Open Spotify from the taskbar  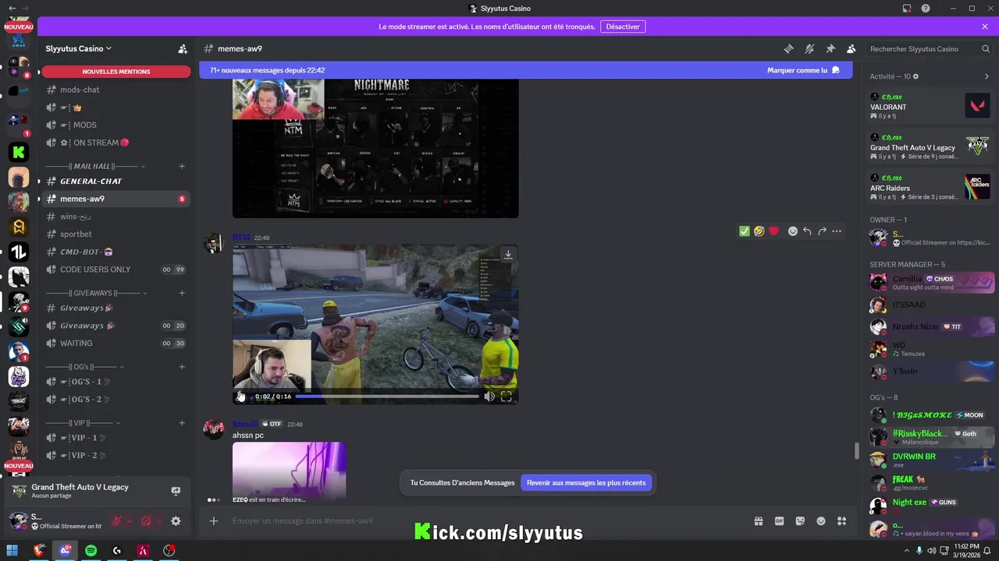coord(91,551)
